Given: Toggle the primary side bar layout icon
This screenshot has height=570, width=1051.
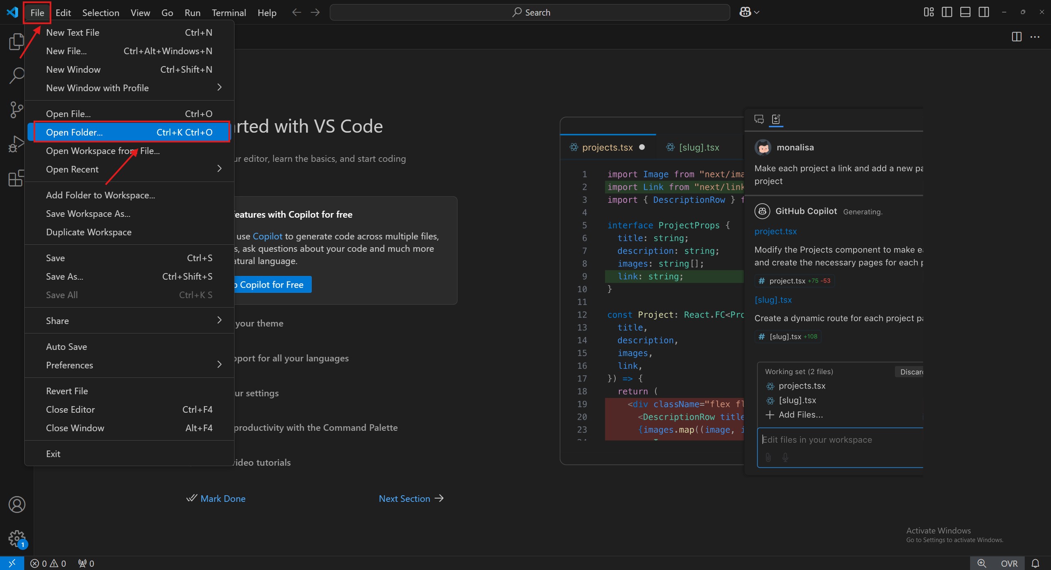Looking at the screenshot, I should (947, 12).
